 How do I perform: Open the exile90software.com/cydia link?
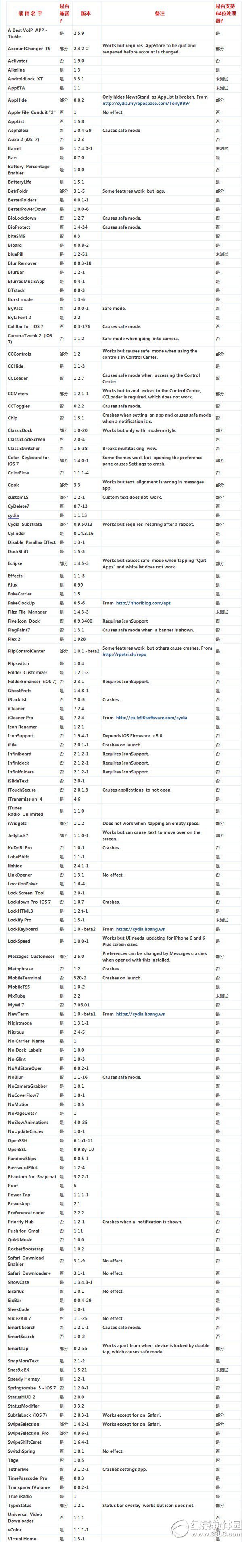click(x=153, y=717)
